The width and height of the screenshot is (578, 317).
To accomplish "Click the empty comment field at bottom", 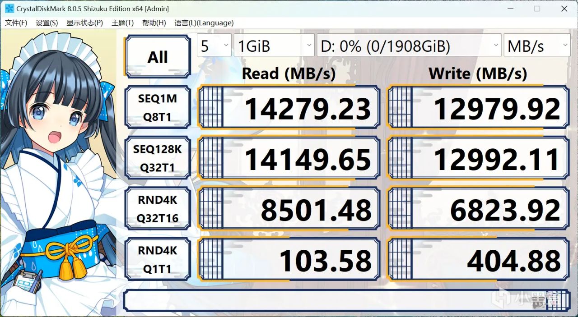I will [x=346, y=300].
